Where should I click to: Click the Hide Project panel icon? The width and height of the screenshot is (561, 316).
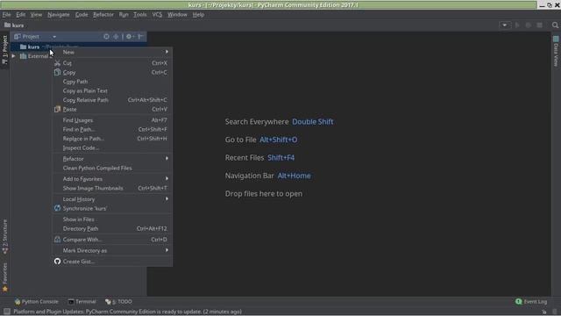click(140, 37)
